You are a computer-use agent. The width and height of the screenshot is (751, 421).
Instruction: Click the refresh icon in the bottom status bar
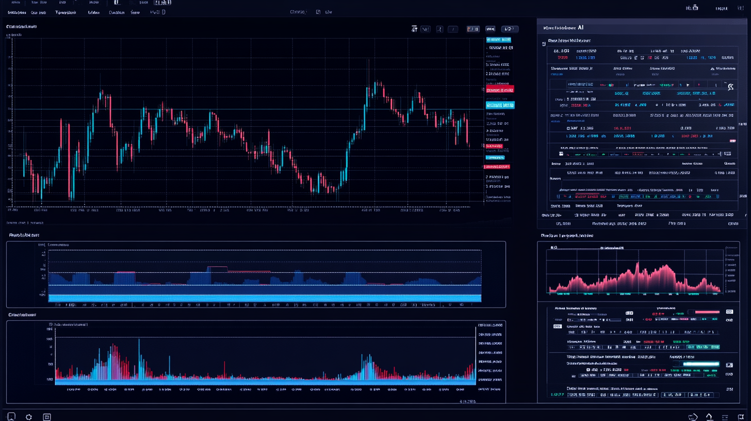pyautogui.click(x=29, y=416)
